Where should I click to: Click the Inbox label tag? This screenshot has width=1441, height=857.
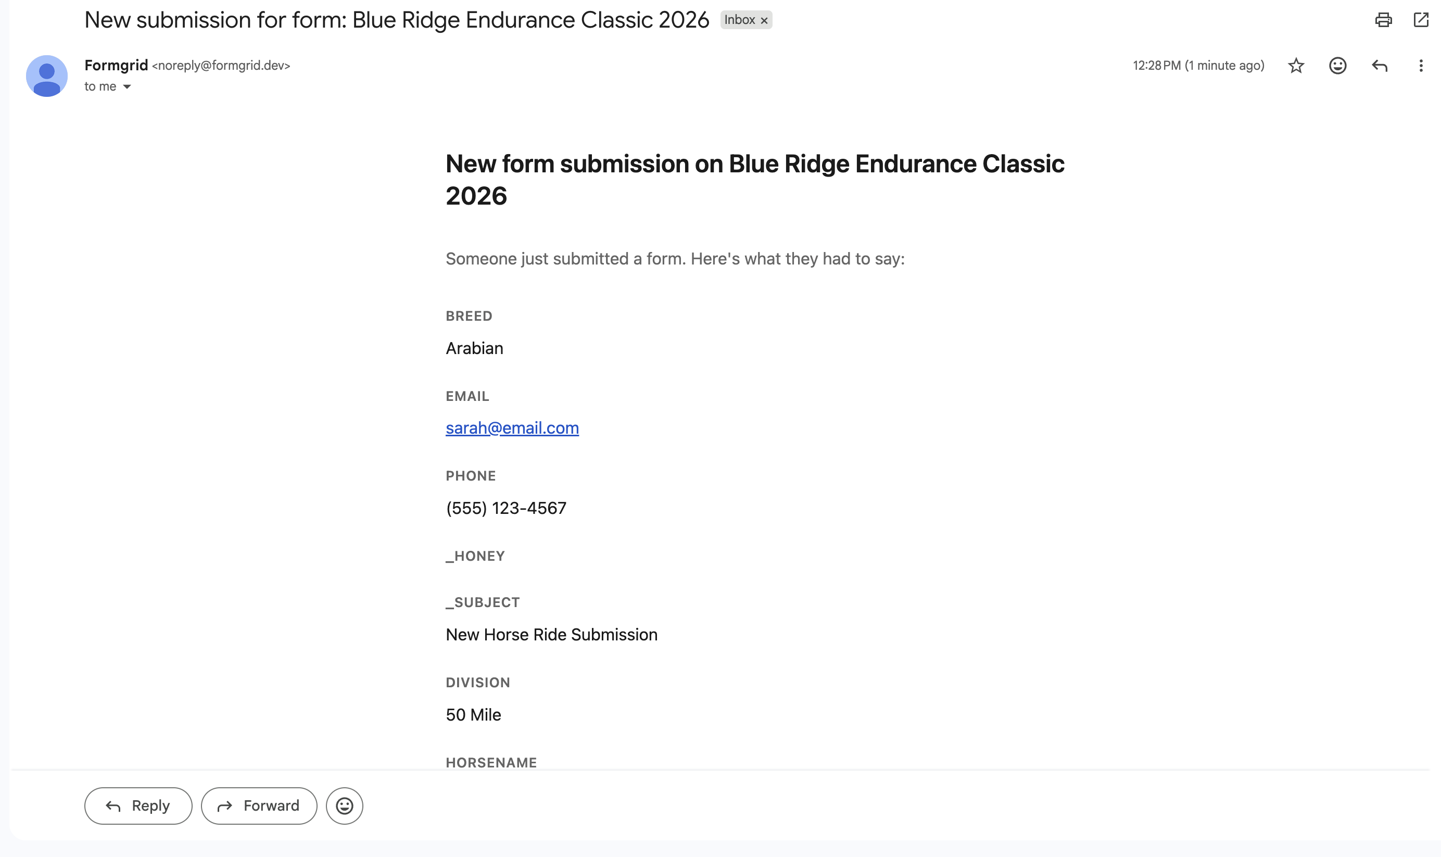(x=739, y=20)
